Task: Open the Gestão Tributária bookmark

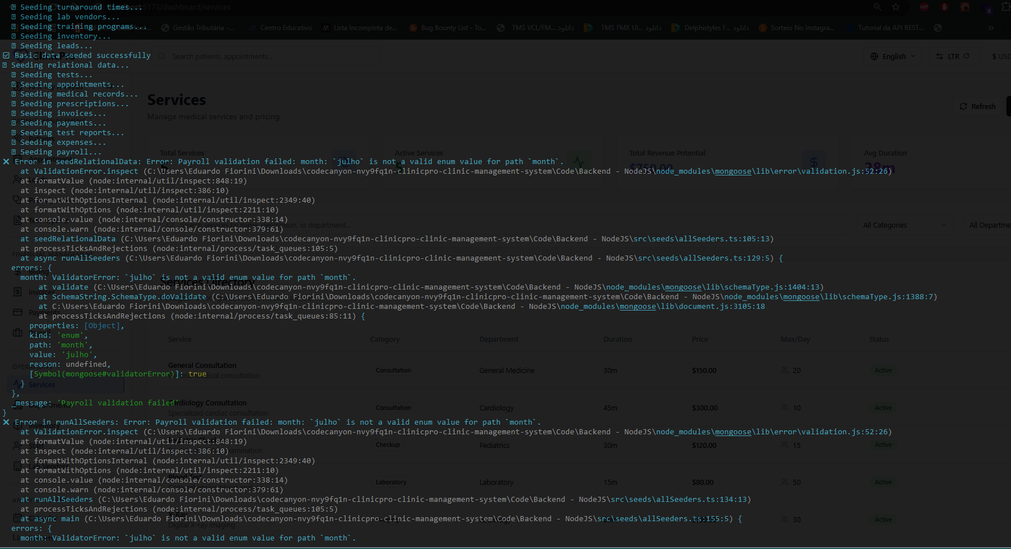Action: (x=197, y=27)
